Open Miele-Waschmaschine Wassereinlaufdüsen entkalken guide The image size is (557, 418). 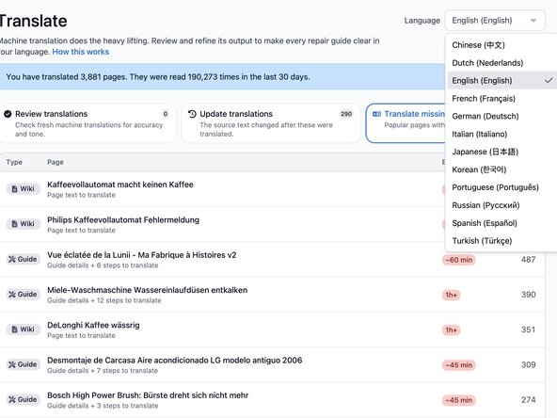pos(147,290)
